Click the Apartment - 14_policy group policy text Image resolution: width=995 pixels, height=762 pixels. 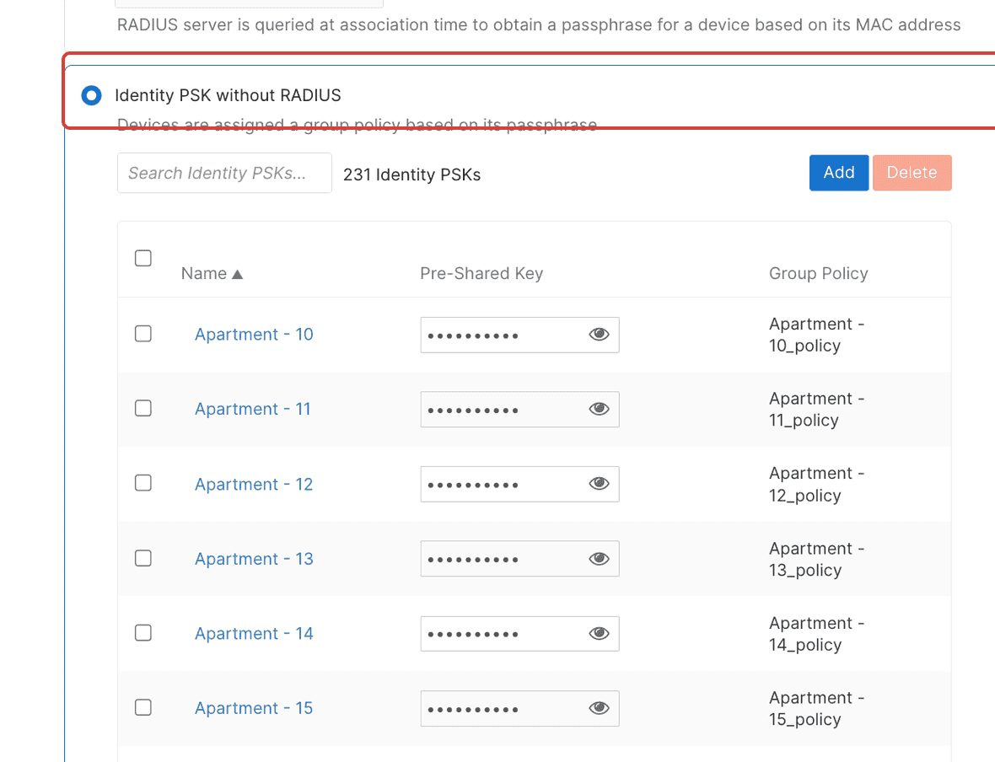pos(817,633)
